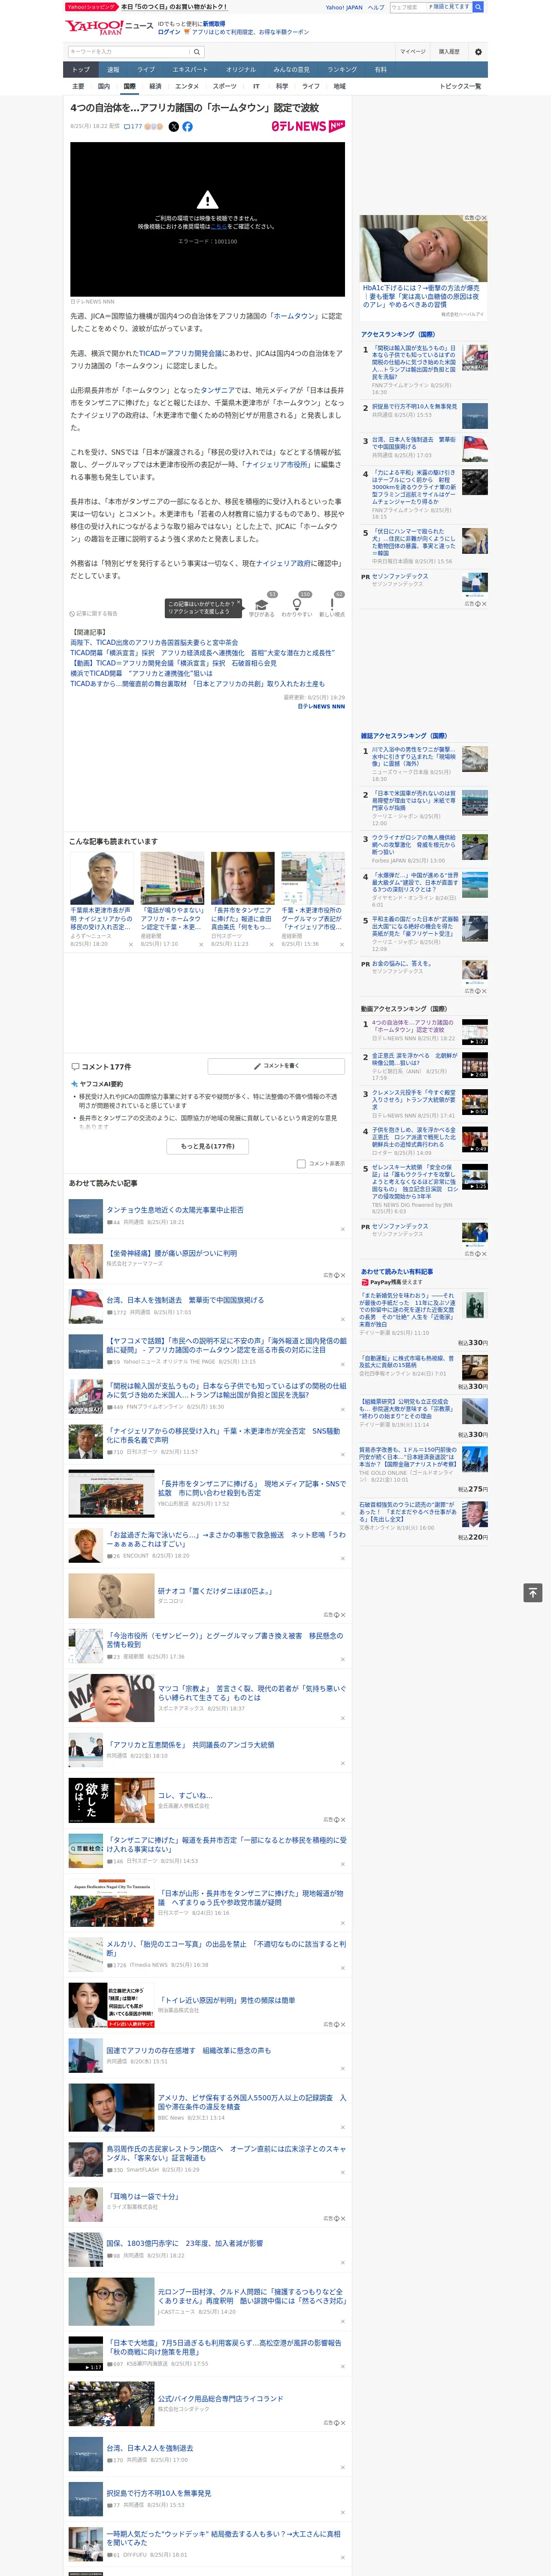Toggle the コメント非表示 checkbox

tap(301, 1163)
